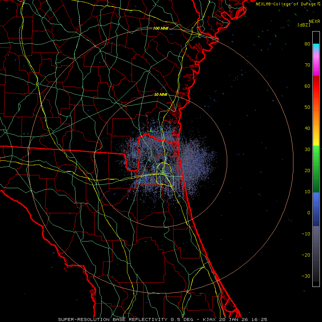The height and width of the screenshot is (322, 322).
Task: Click the 'KJAX 20 JAN 26 16:25' timestamp
Action: (235, 319)
